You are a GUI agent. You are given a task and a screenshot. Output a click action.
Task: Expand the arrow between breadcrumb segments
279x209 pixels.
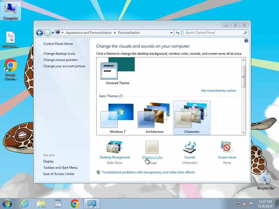pos(115,33)
